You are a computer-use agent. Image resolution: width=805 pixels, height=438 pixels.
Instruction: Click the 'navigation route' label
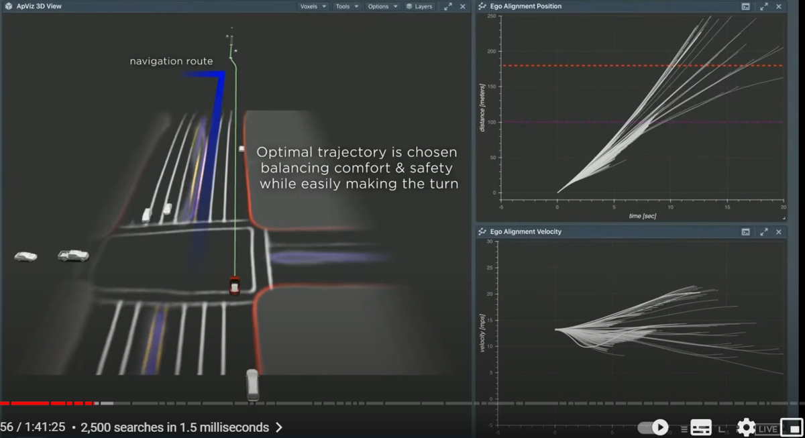pos(171,61)
